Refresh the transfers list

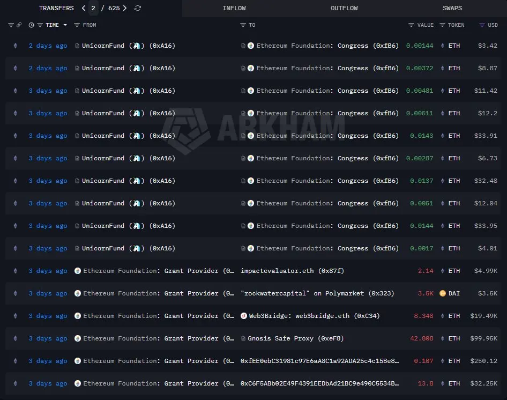coord(138,8)
